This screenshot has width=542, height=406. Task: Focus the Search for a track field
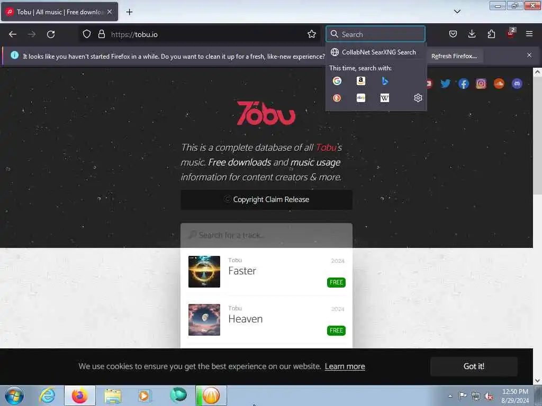point(267,235)
